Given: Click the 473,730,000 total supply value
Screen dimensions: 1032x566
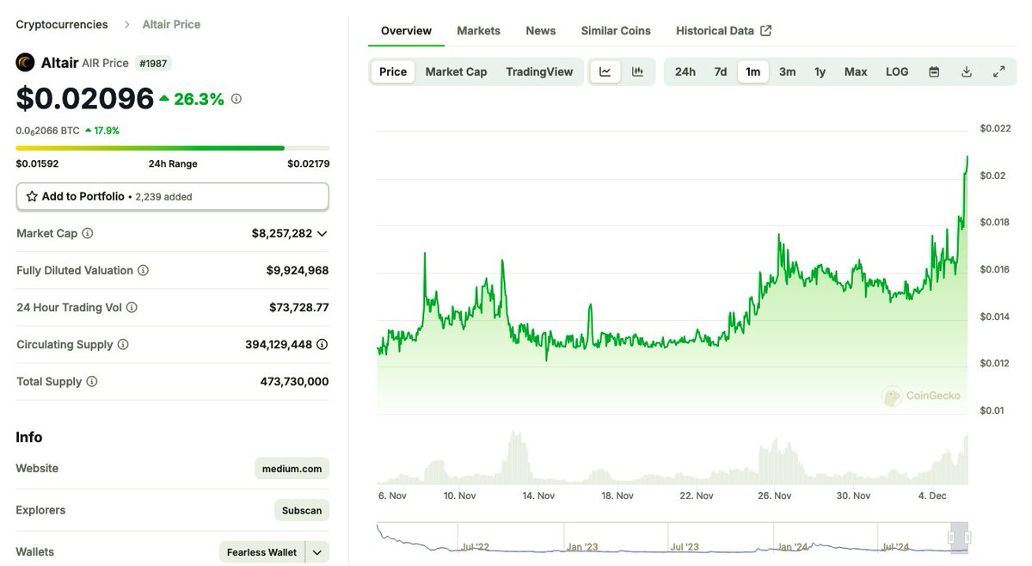Looking at the screenshot, I should [x=294, y=381].
